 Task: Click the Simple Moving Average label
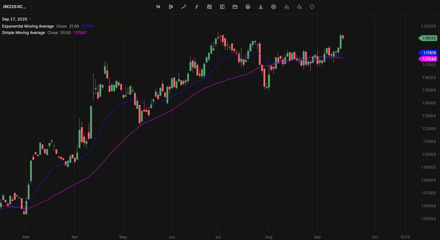click(x=23, y=32)
